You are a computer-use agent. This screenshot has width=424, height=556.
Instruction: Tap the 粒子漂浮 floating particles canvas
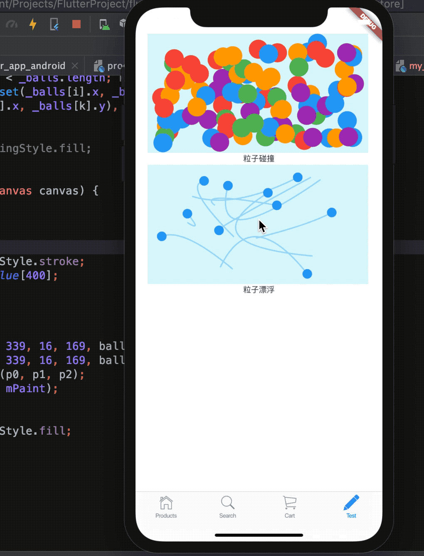pyautogui.click(x=257, y=224)
